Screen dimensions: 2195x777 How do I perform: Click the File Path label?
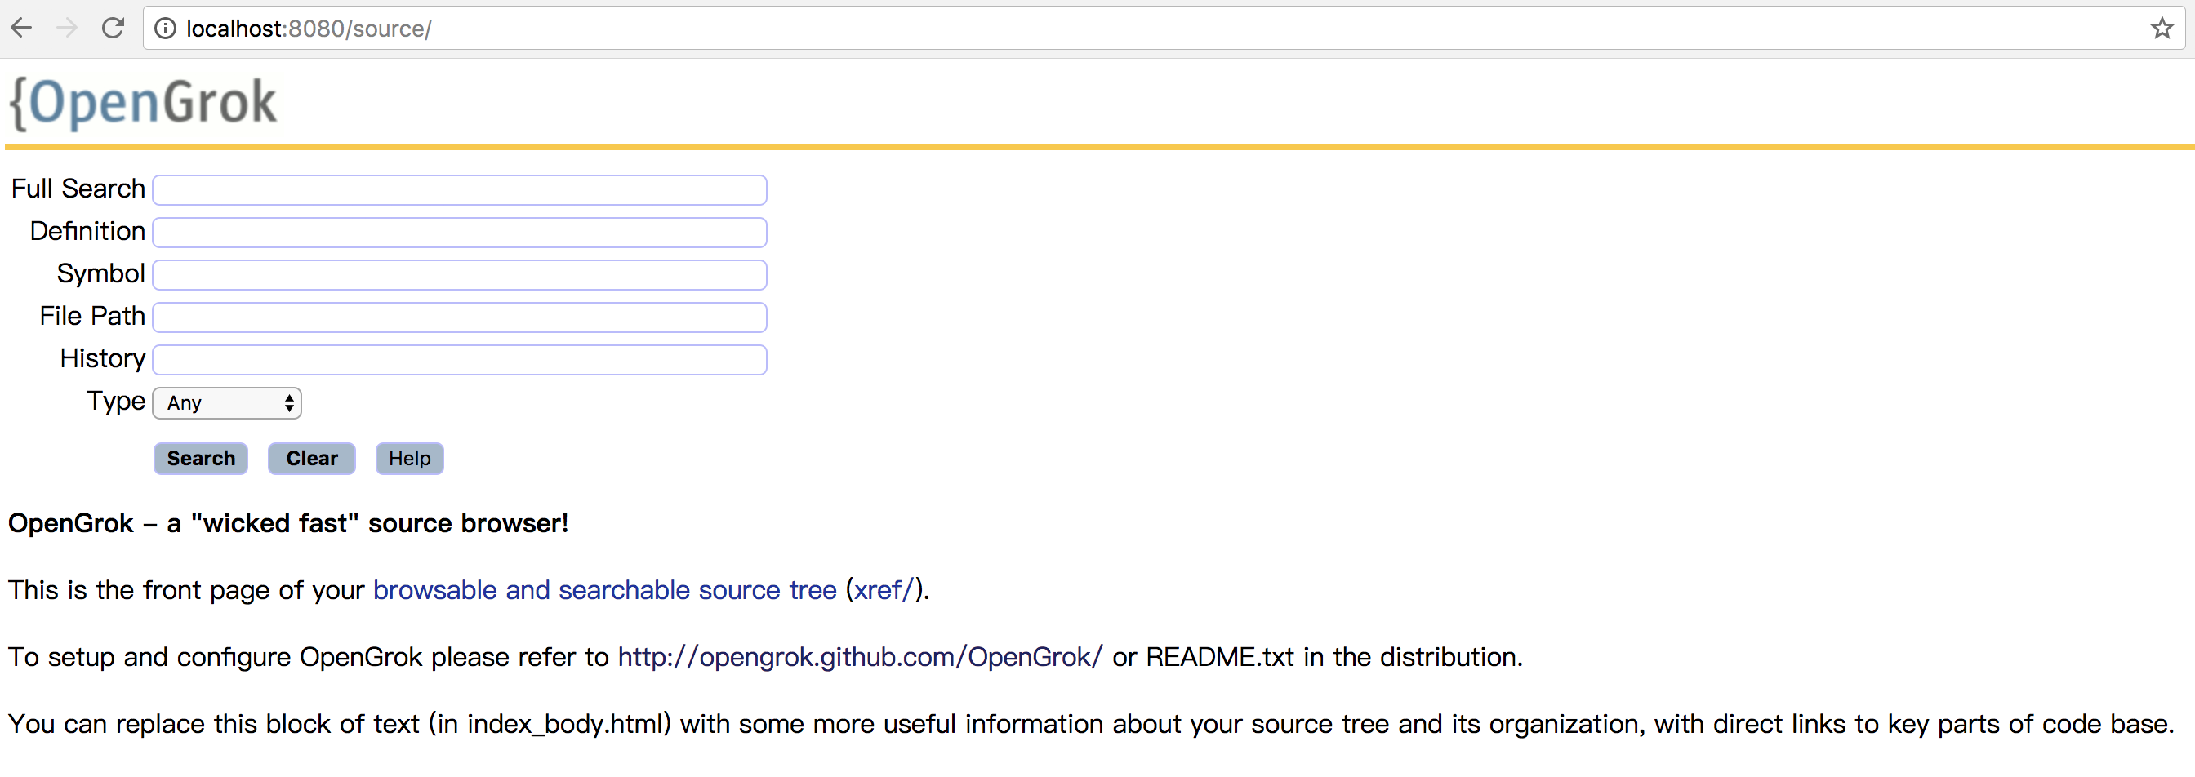[93, 317]
